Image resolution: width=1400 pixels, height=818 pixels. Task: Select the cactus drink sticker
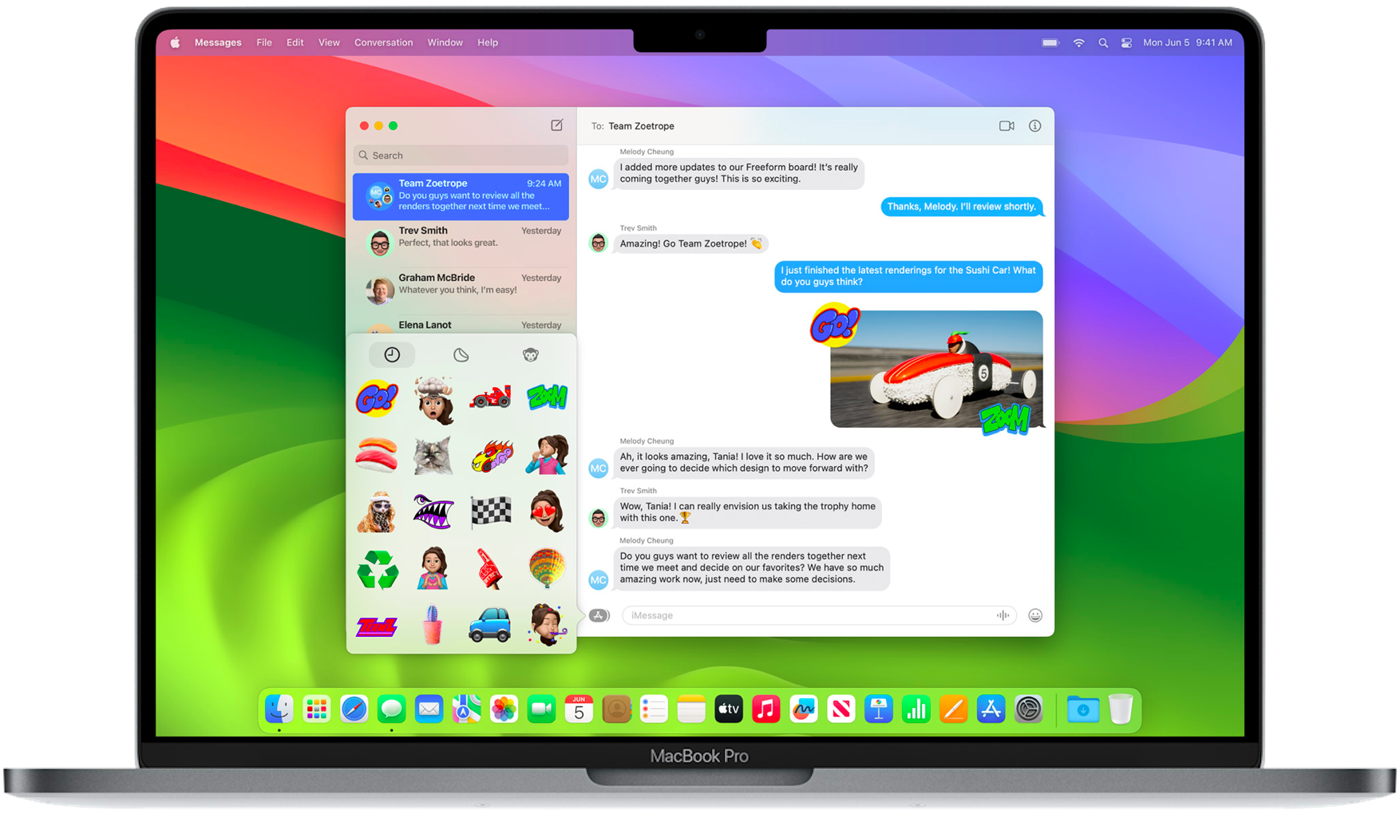tap(433, 625)
